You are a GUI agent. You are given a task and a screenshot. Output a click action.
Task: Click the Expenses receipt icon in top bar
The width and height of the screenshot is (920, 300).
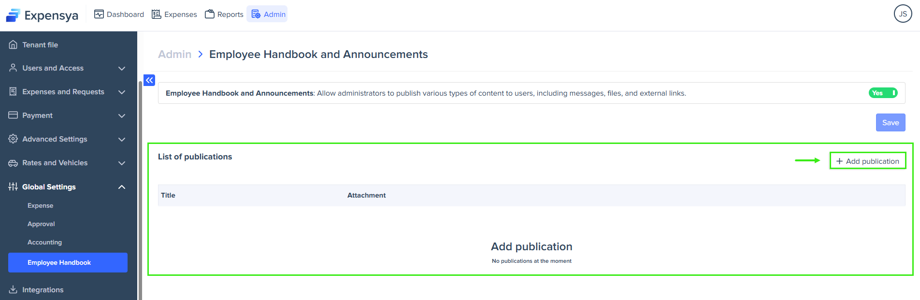click(156, 14)
